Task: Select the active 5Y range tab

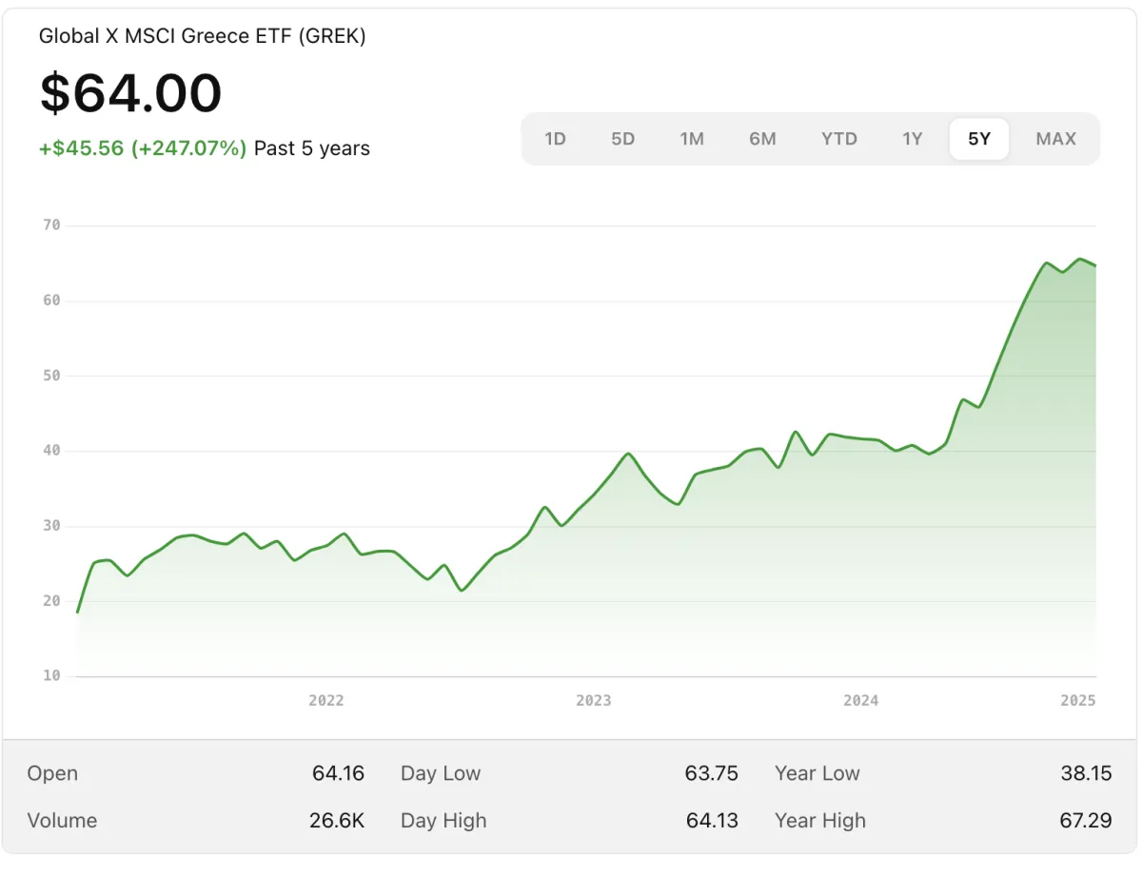Action: tap(979, 139)
